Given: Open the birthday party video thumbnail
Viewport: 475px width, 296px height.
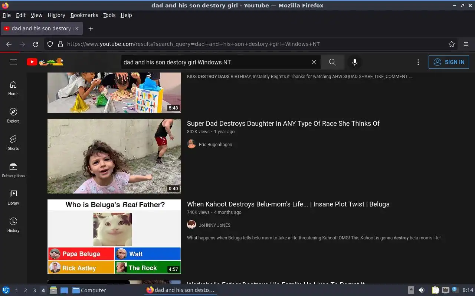Looking at the screenshot, I should 114,92.
